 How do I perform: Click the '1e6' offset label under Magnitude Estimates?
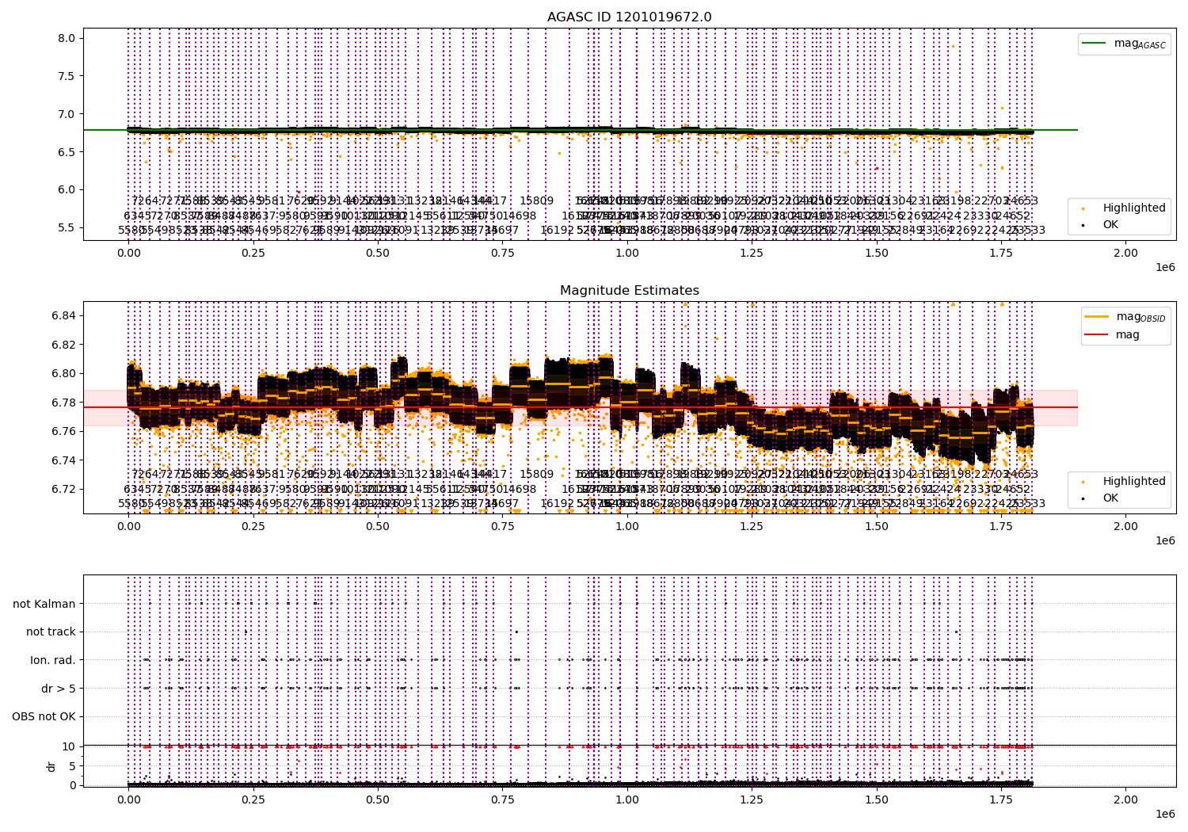coord(1165,540)
